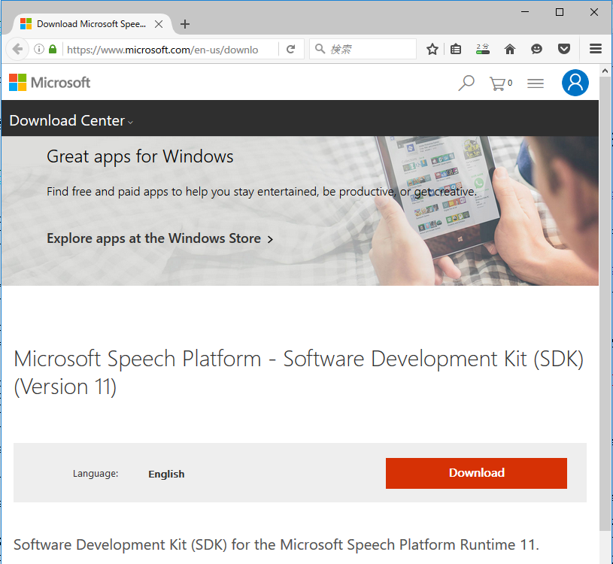
Task: Click the Microsoft account profile icon
Action: pos(575,83)
